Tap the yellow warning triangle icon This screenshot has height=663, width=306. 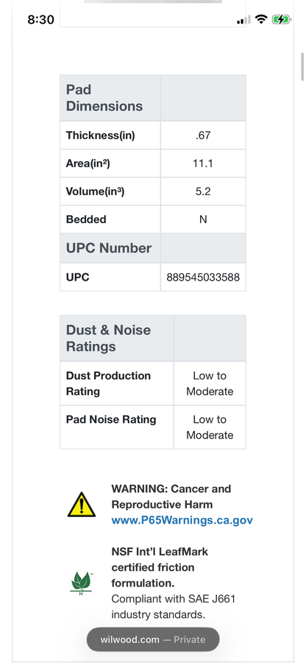click(x=82, y=505)
